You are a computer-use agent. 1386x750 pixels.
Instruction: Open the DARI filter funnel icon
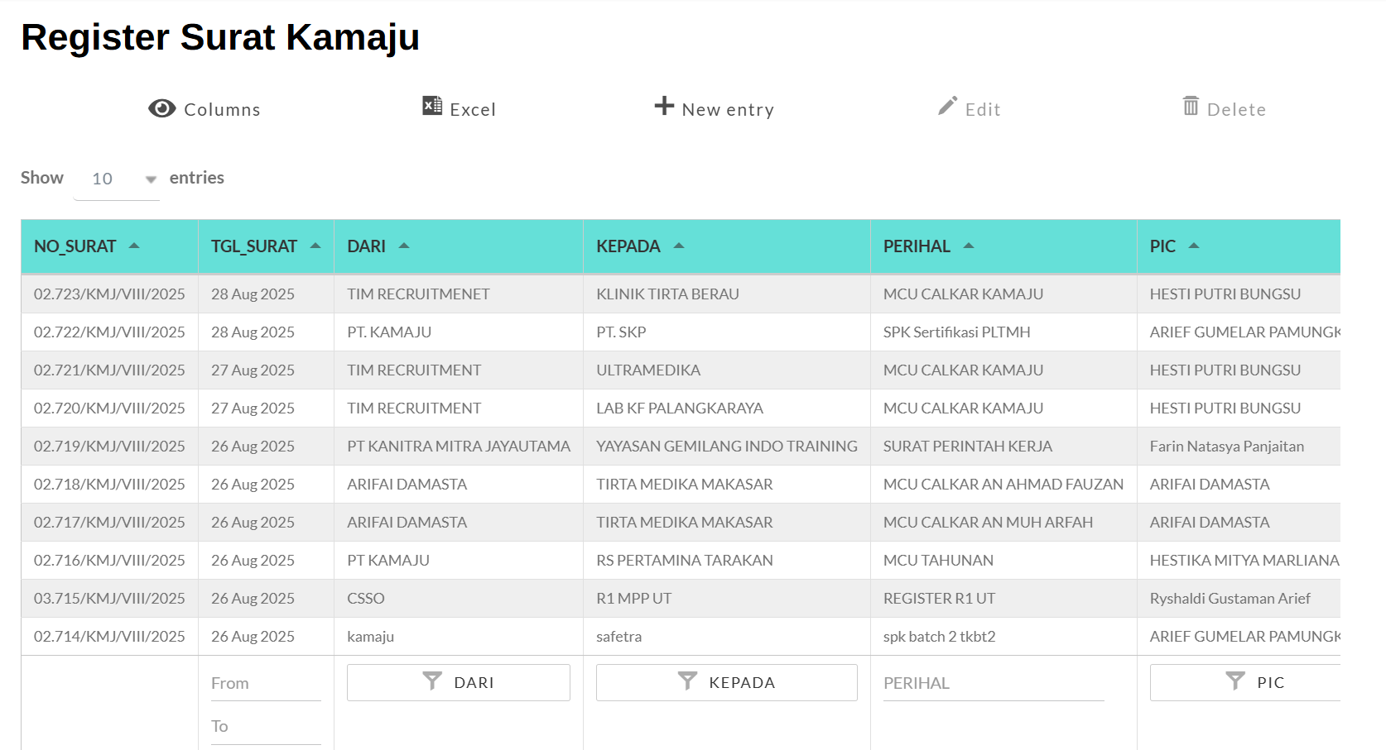(432, 681)
